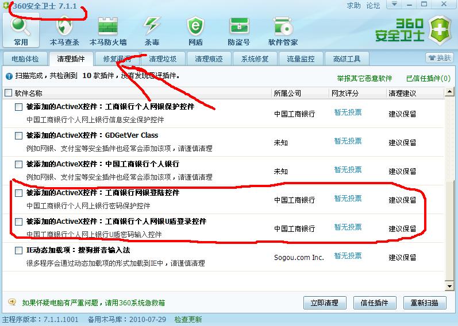
Task: Click scrollbar up arrow of plugin list
Action: pos(449,92)
